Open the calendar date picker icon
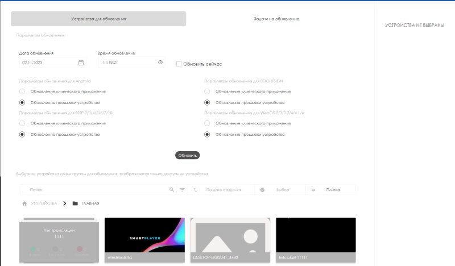This screenshot has height=266, width=455. (x=81, y=63)
